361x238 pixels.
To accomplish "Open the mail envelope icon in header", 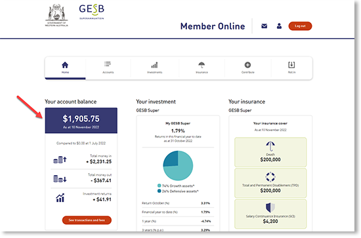I will (x=265, y=26).
